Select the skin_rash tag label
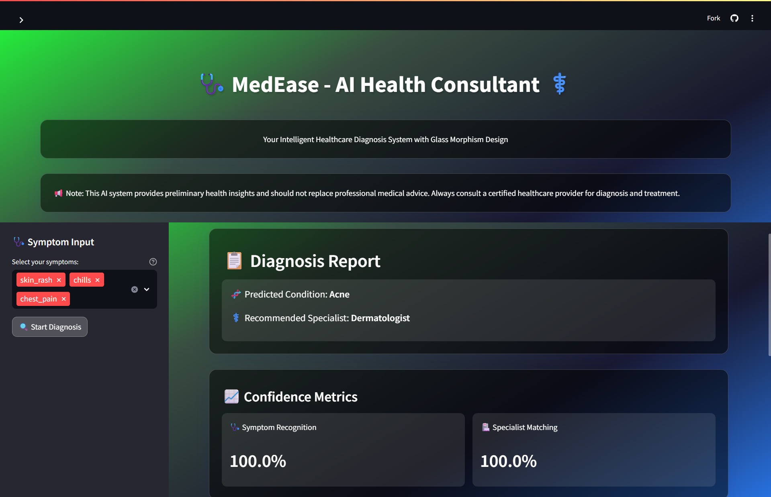Screen dimensions: 771x497 (x=36, y=280)
